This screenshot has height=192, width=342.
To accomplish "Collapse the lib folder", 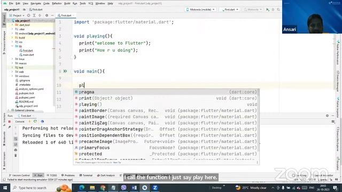I will pyautogui.click(x=12, y=46).
